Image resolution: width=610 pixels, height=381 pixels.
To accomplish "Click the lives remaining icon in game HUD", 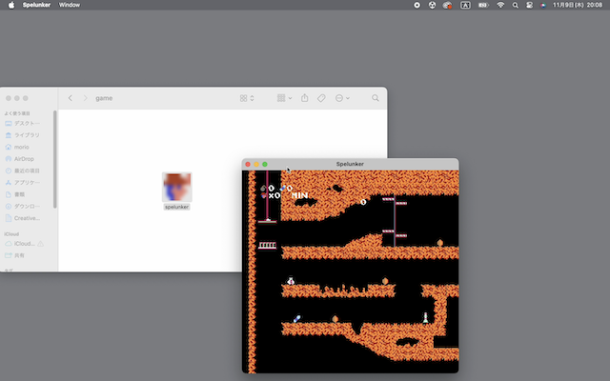I will [263, 195].
